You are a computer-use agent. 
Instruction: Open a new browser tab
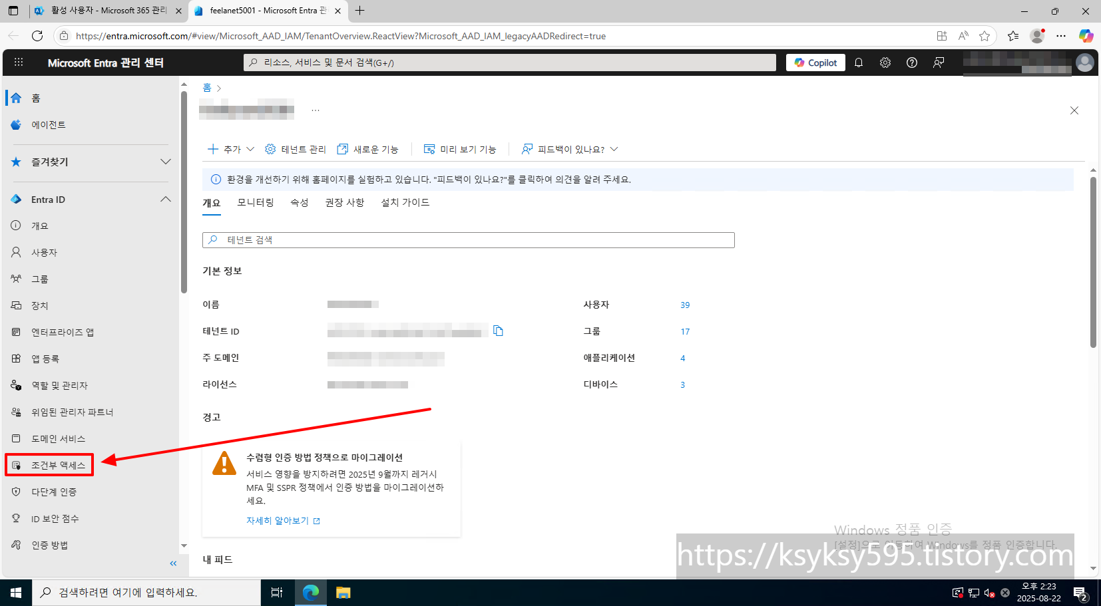click(x=360, y=11)
